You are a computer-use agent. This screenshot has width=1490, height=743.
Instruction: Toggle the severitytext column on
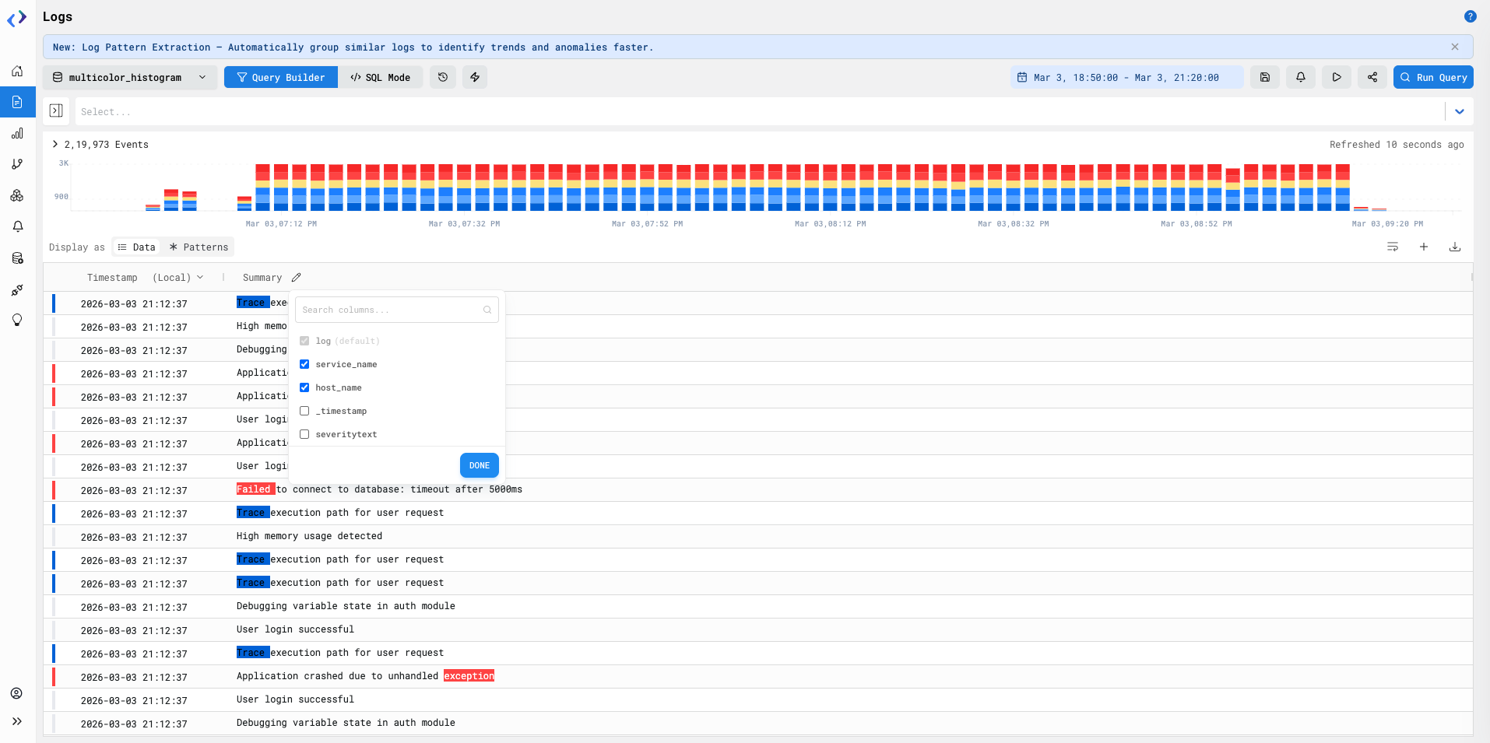304,434
